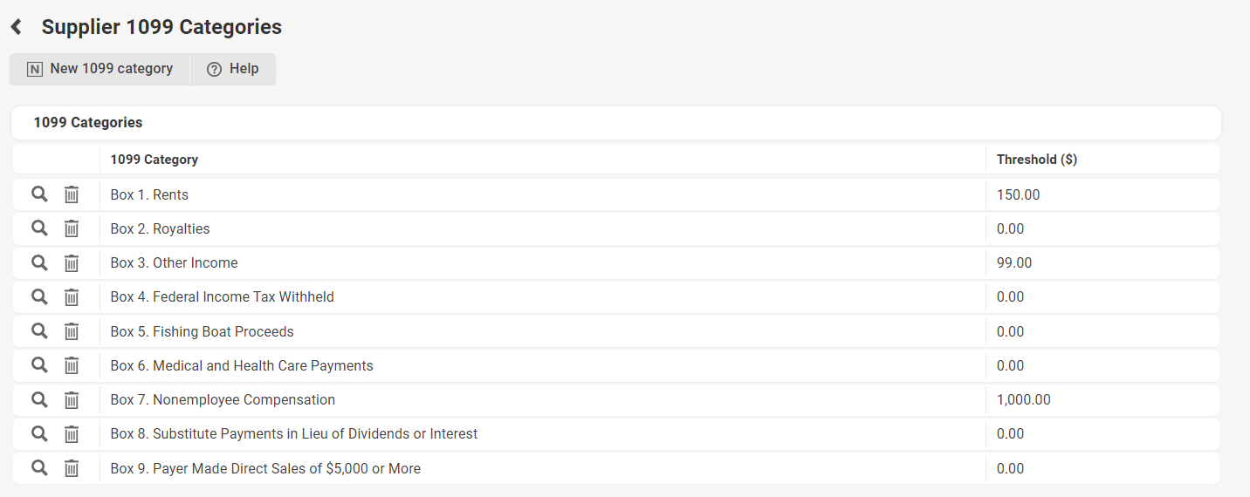
Task: Open the Help button
Action: pos(233,69)
